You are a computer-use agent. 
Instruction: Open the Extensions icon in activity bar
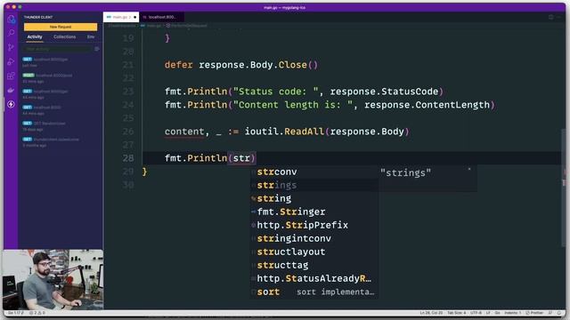(11, 76)
